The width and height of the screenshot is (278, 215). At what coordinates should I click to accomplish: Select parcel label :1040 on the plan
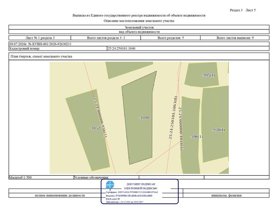point(144,118)
